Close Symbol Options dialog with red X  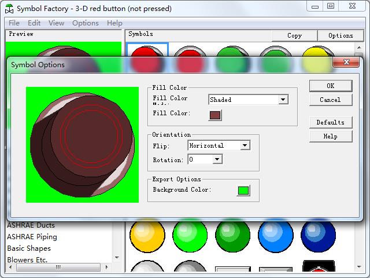pos(346,62)
